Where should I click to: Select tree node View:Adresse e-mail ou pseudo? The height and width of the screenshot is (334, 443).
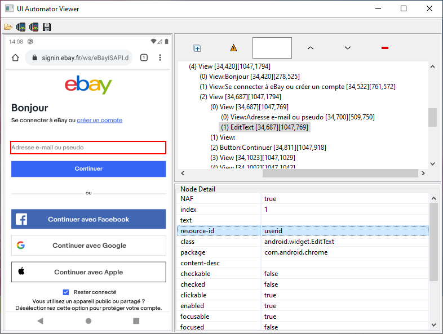coord(298,117)
